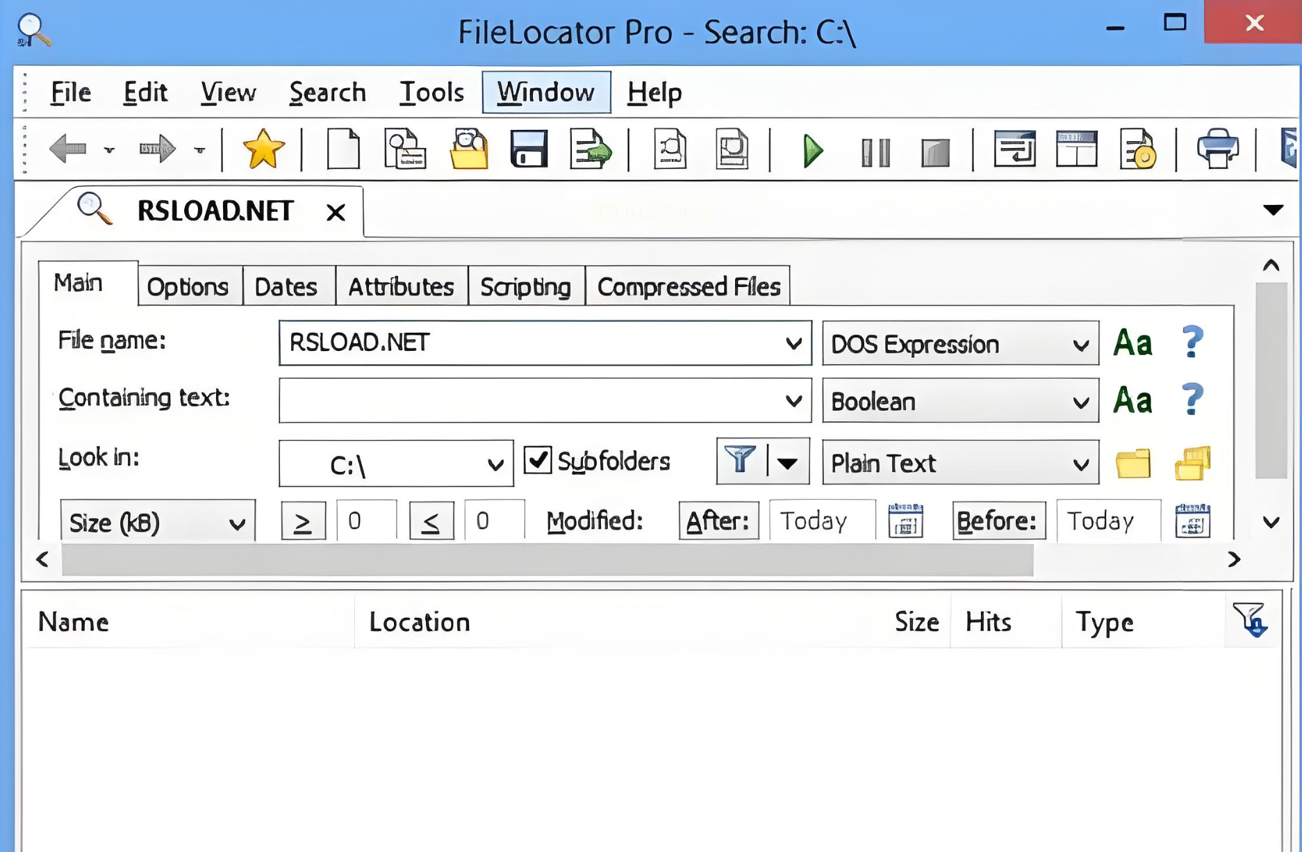Click the filter funnel button beside Subfolders
Viewport: 1302px width, 852px height.
coord(741,461)
